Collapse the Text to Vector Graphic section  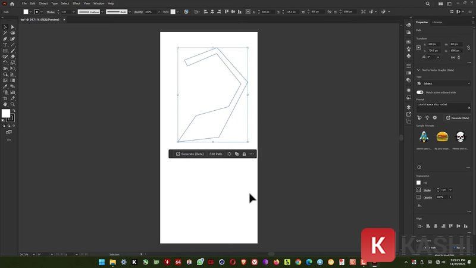(419, 70)
